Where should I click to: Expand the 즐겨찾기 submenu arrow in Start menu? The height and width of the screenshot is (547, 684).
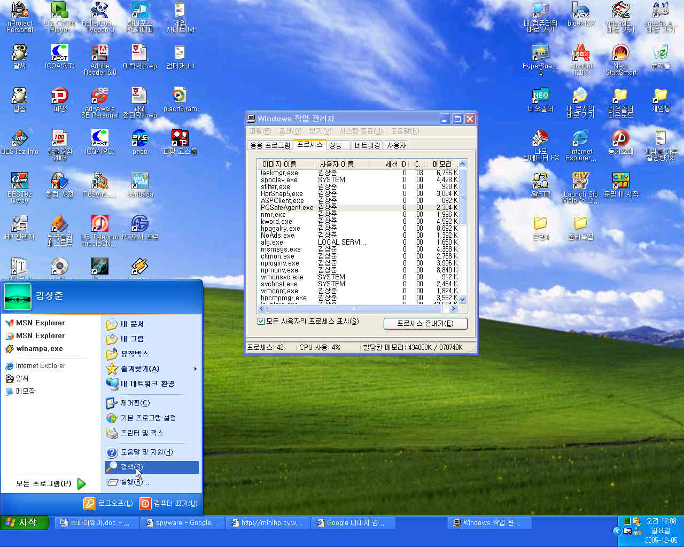195,369
